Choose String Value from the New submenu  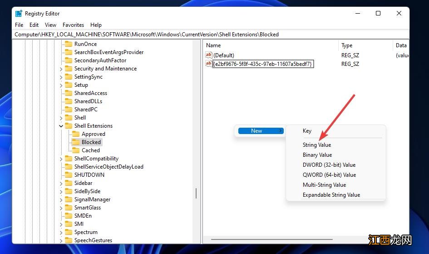(317, 145)
